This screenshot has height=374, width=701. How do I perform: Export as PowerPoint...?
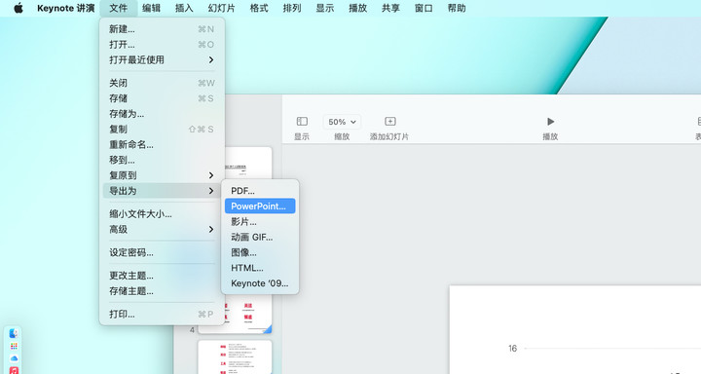[260, 206]
